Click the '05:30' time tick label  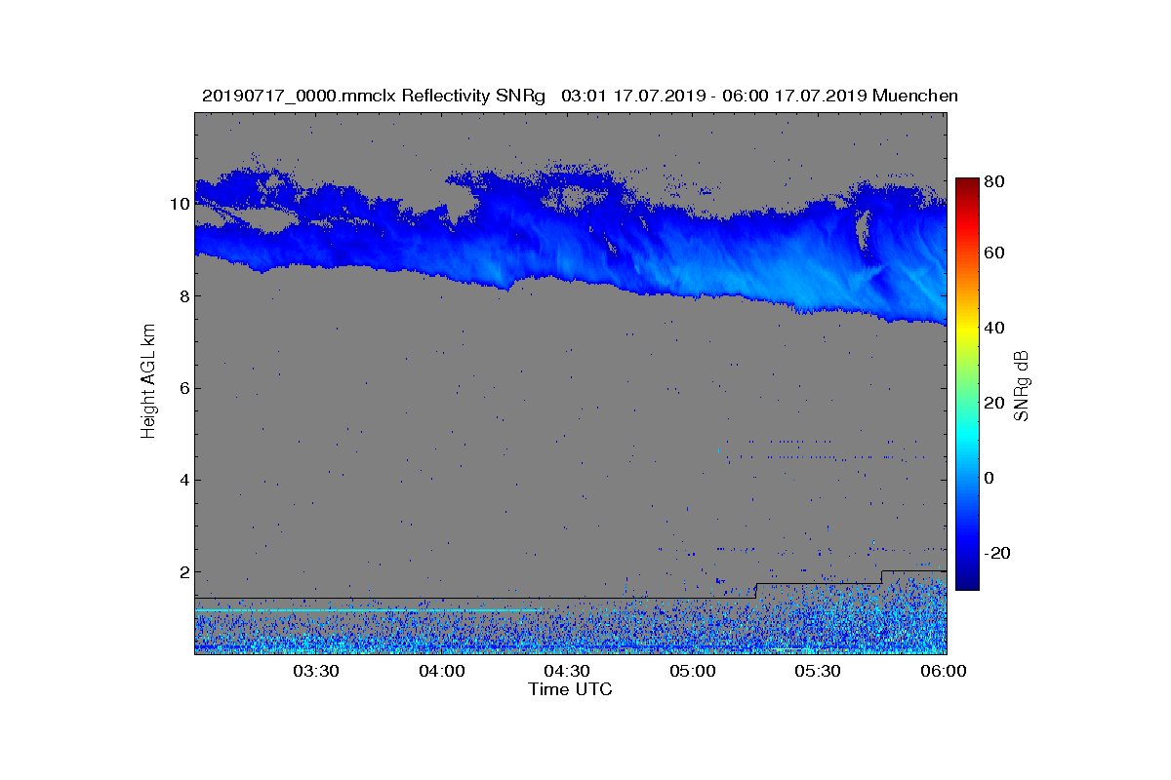819,671
